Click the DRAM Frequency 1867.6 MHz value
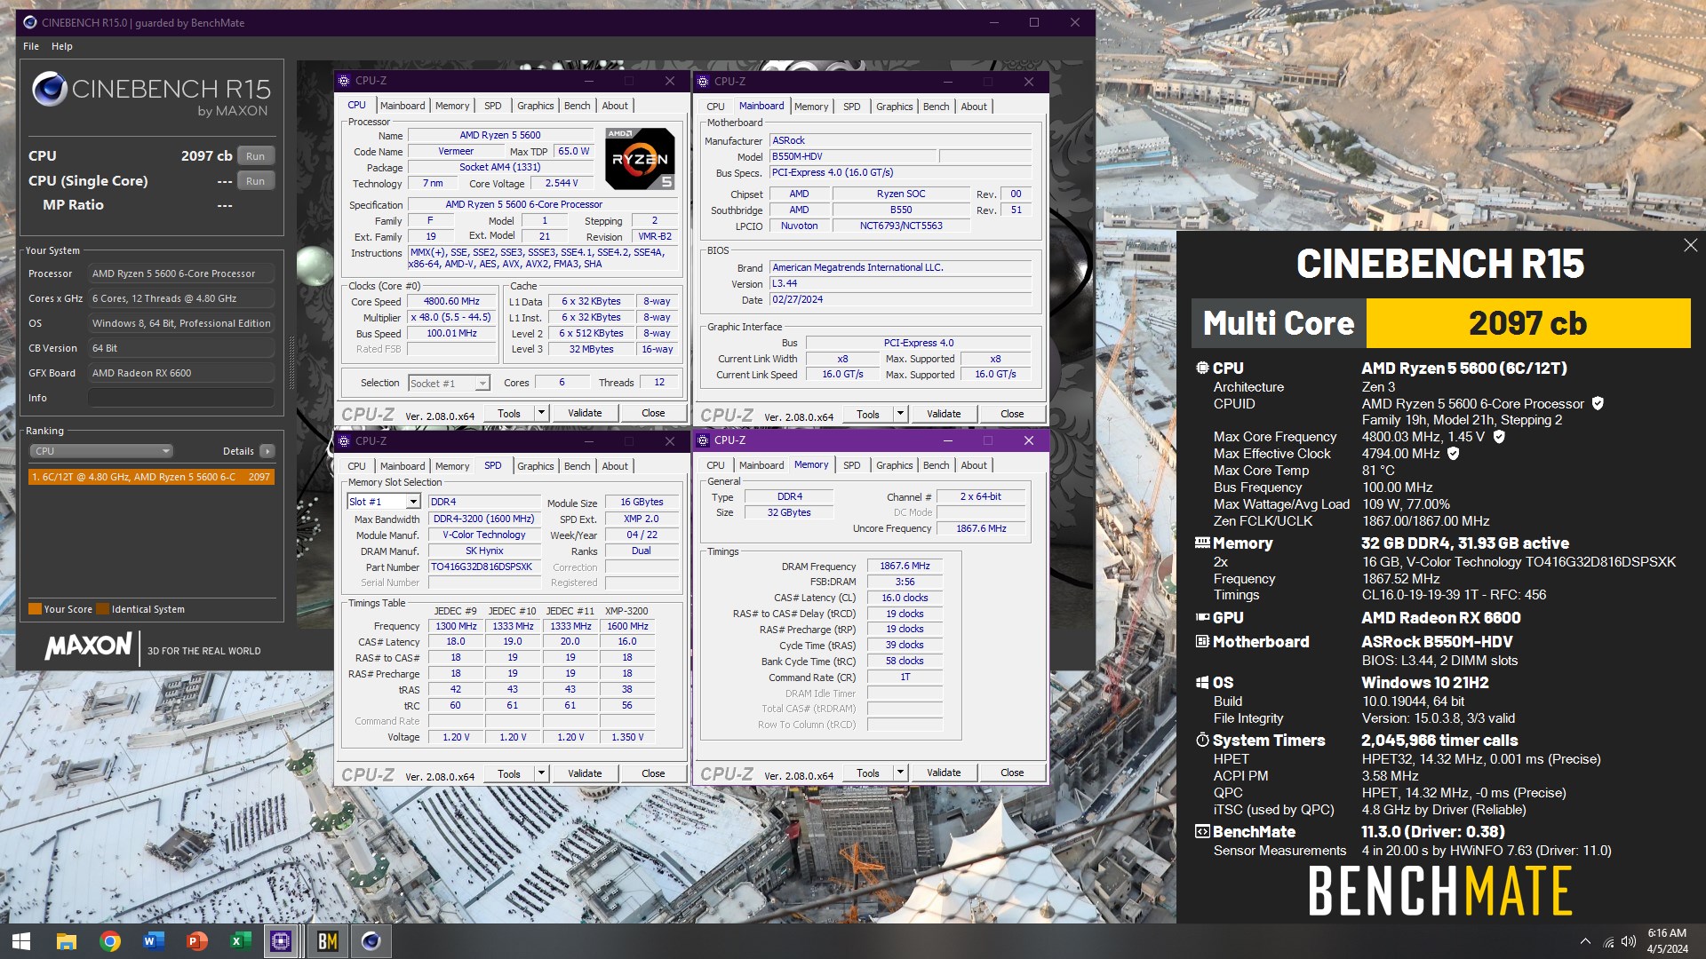 pos(905,566)
